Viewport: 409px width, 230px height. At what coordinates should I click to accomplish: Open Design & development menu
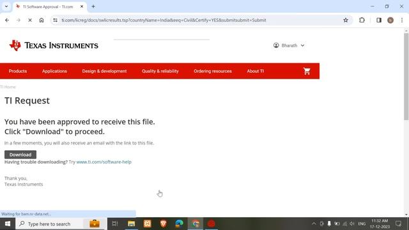(x=104, y=71)
